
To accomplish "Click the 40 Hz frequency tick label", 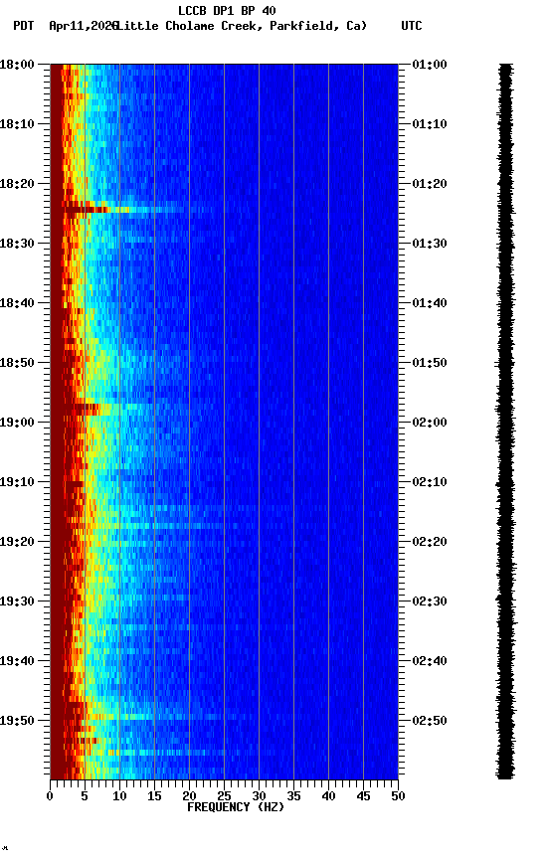I will coord(329,796).
